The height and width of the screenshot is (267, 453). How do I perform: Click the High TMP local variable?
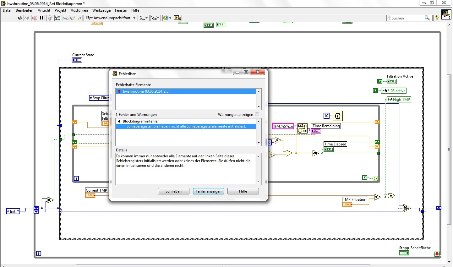pyautogui.click(x=399, y=100)
